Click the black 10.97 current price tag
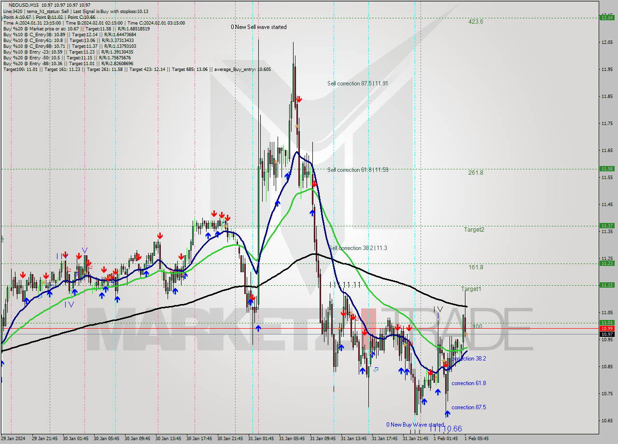 (607, 334)
